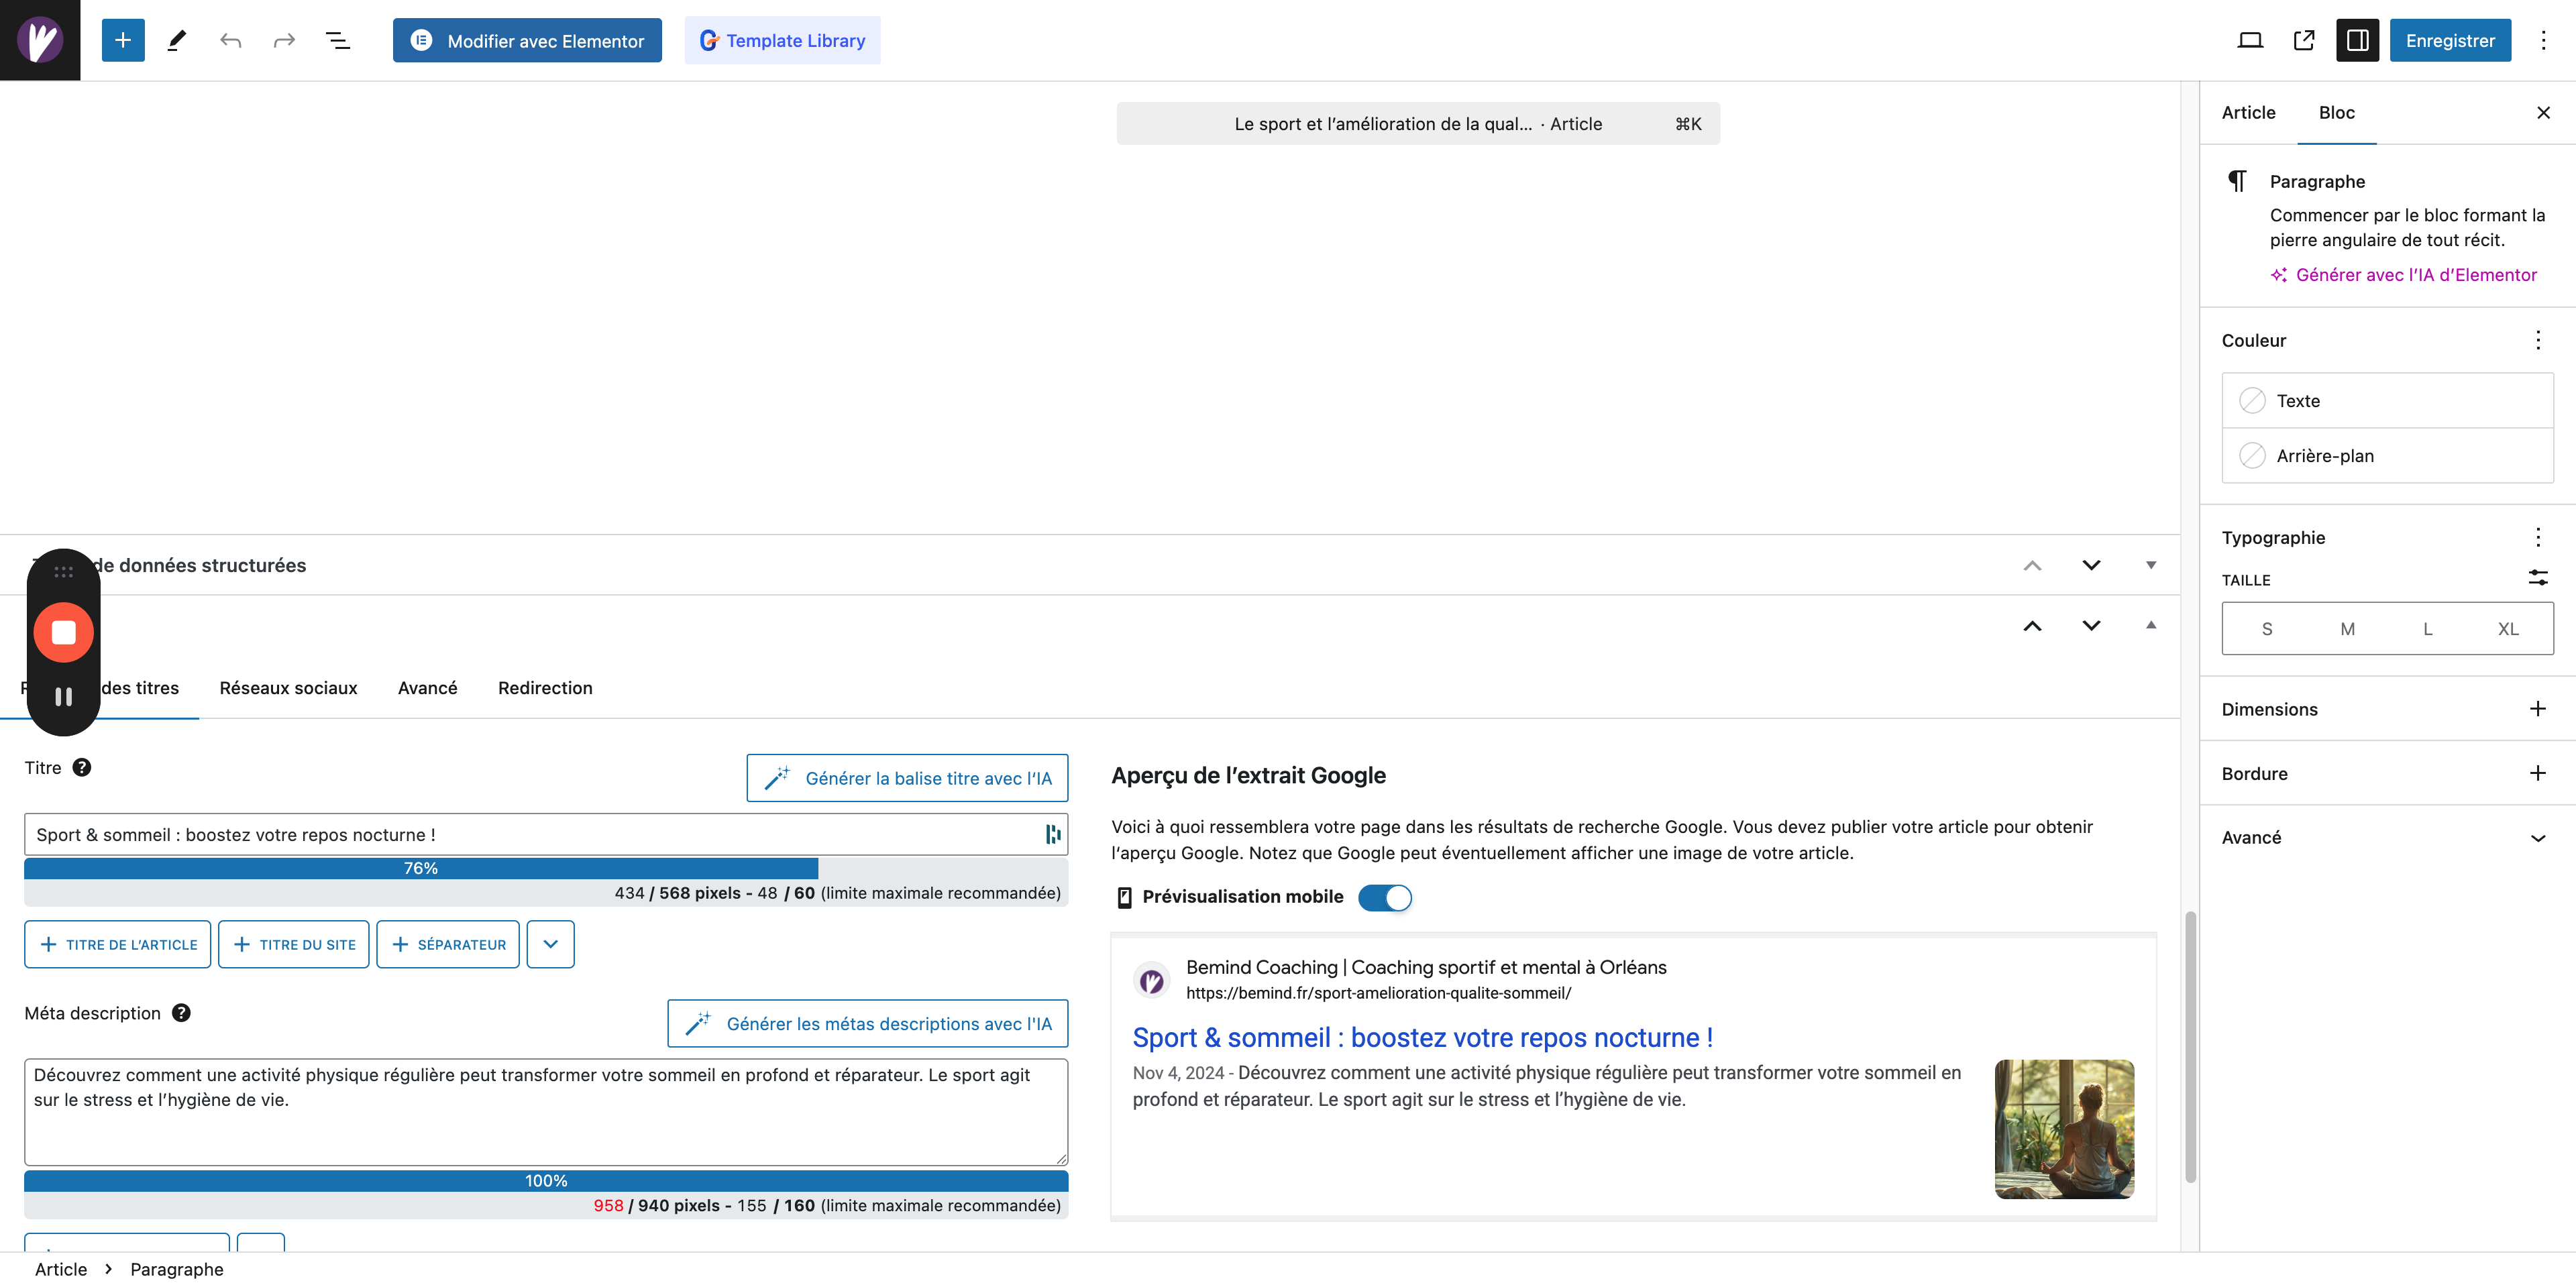Select the M font size option
This screenshot has width=2576, height=1285.
(2347, 629)
